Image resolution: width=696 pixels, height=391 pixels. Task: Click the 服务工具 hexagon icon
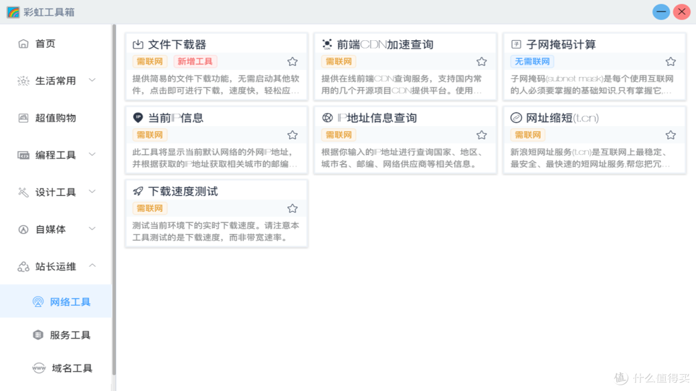(38, 335)
